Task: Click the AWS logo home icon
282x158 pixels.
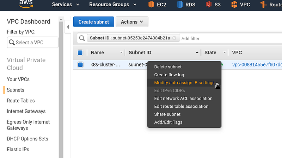Action: (x=26, y=4)
